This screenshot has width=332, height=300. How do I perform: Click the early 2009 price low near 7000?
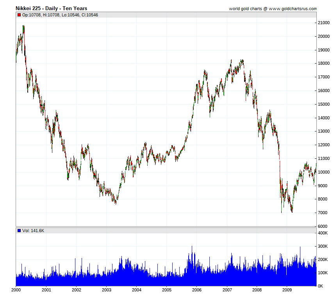292,211
